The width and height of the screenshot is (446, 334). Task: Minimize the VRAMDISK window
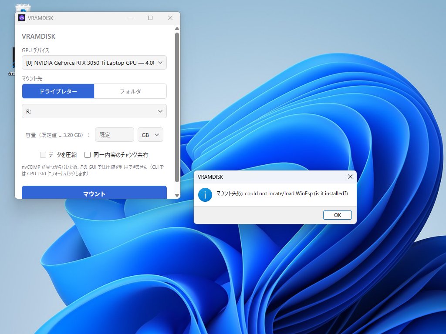(131, 18)
